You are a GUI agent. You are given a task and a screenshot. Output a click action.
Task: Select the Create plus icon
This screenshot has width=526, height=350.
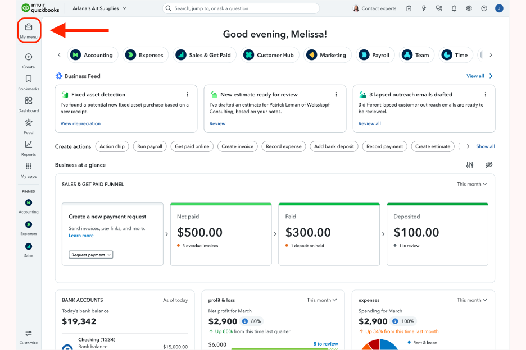28,57
